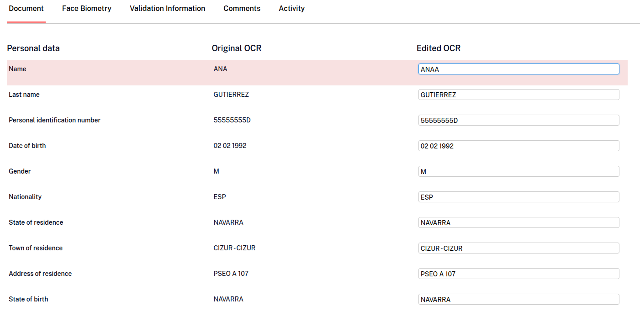Image resolution: width=640 pixels, height=317 pixels.
Task: Edit the Last name field GUTIERREZ
Action: [518, 95]
